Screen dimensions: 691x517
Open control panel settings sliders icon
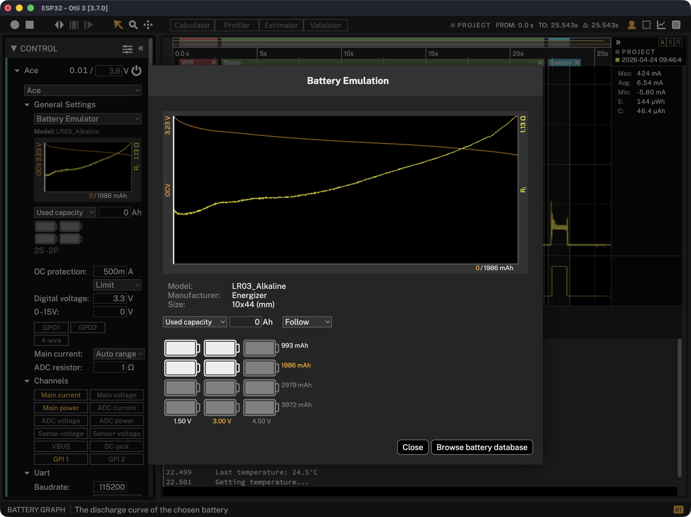coord(127,49)
